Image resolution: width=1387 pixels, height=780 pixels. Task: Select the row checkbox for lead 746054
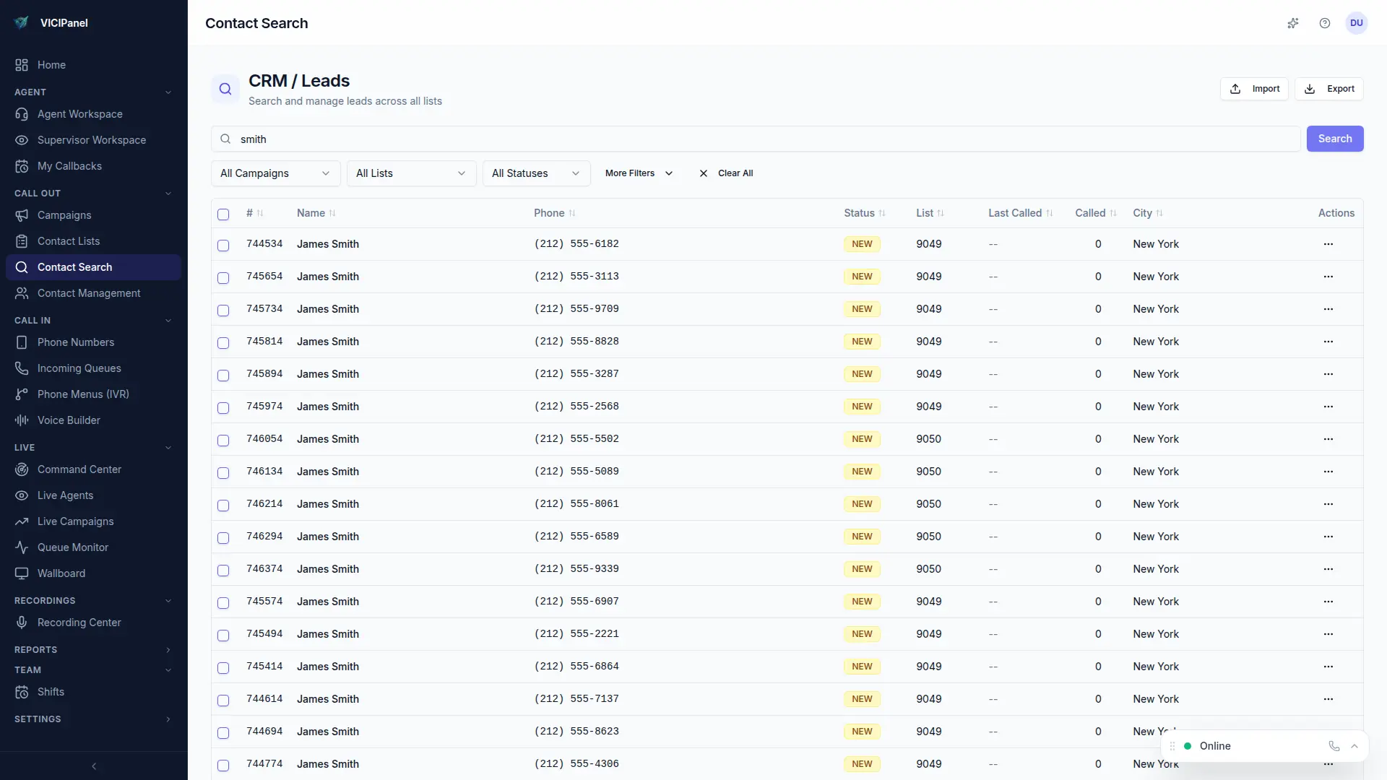click(223, 441)
